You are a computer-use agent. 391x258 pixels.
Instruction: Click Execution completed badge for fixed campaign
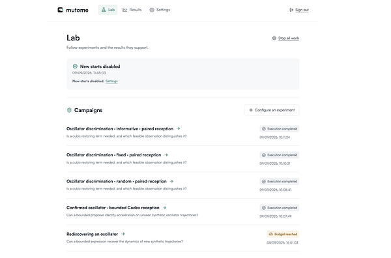click(x=280, y=155)
